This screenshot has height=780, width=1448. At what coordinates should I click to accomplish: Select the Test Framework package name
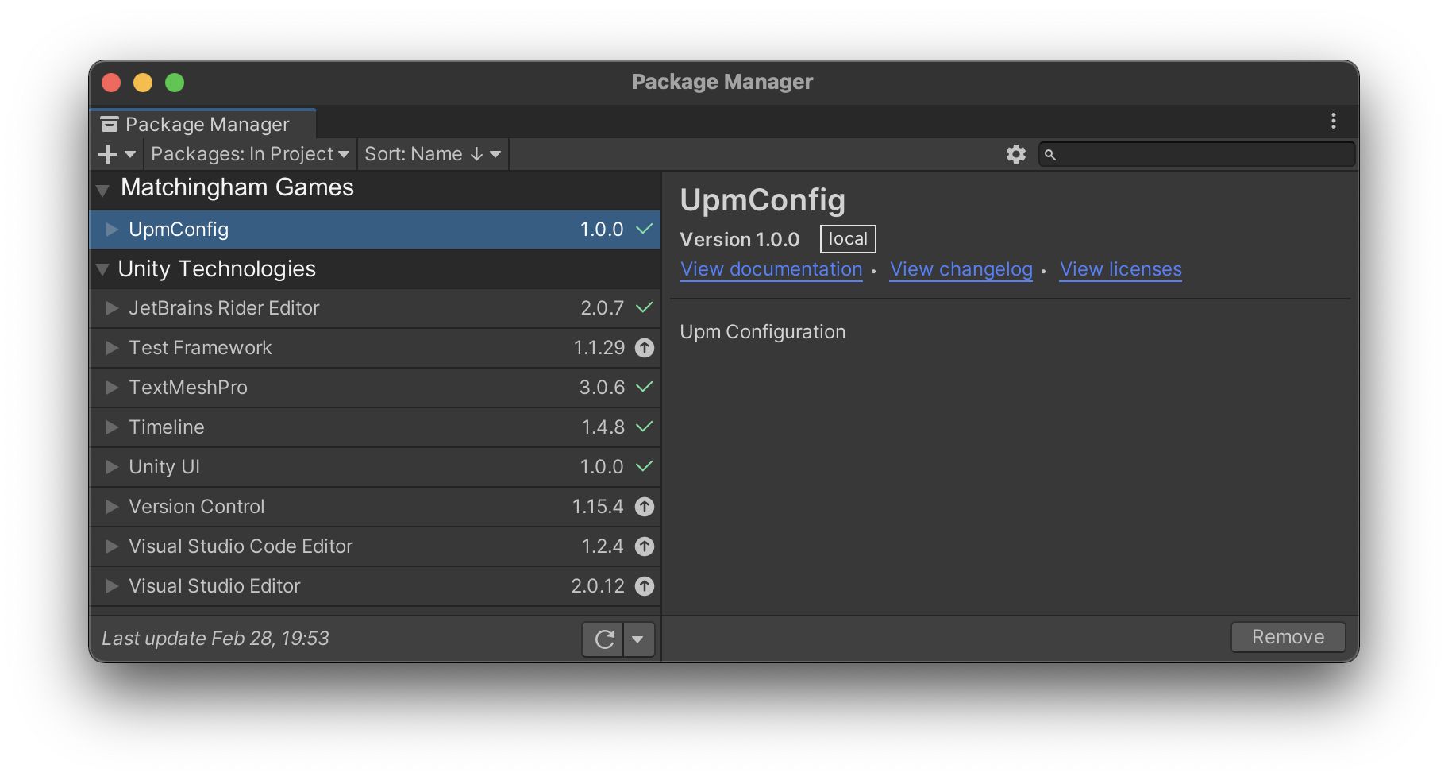pyautogui.click(x=200, y=348)
